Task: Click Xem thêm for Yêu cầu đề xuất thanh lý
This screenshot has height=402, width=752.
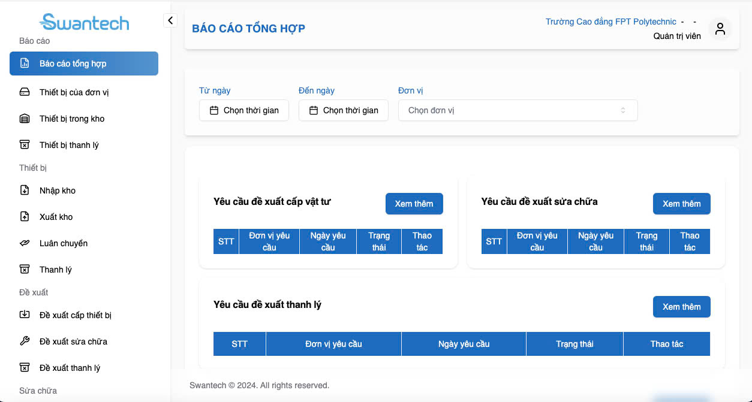Action: pos(681,307)
